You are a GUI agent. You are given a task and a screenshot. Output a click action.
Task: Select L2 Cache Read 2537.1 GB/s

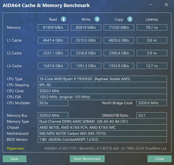53,53
